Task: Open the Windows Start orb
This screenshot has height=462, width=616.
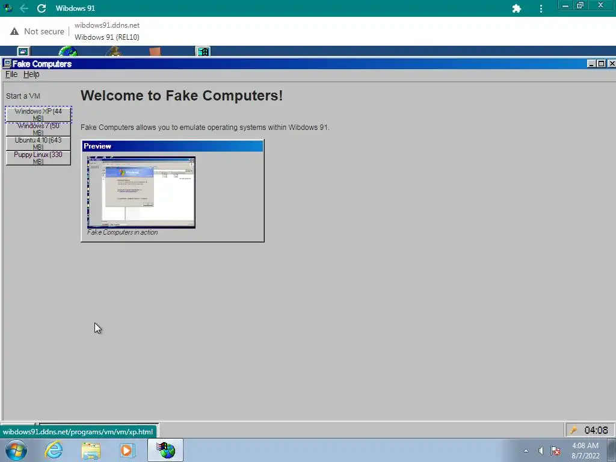Action: (x=16, y=450)
